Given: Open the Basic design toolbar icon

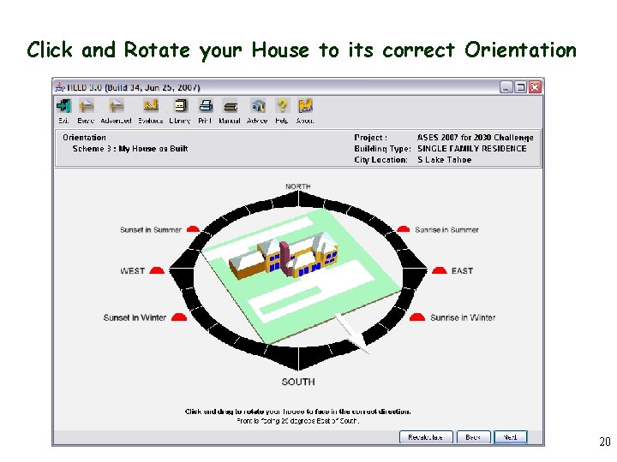Looking at the screenshot, I should [x=86, y=106].
